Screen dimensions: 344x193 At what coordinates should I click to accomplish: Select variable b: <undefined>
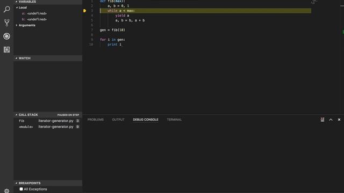tap(34, 19)
